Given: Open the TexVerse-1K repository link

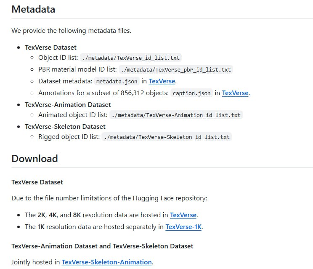Looking at the screenshot, I should click(184, 227).
